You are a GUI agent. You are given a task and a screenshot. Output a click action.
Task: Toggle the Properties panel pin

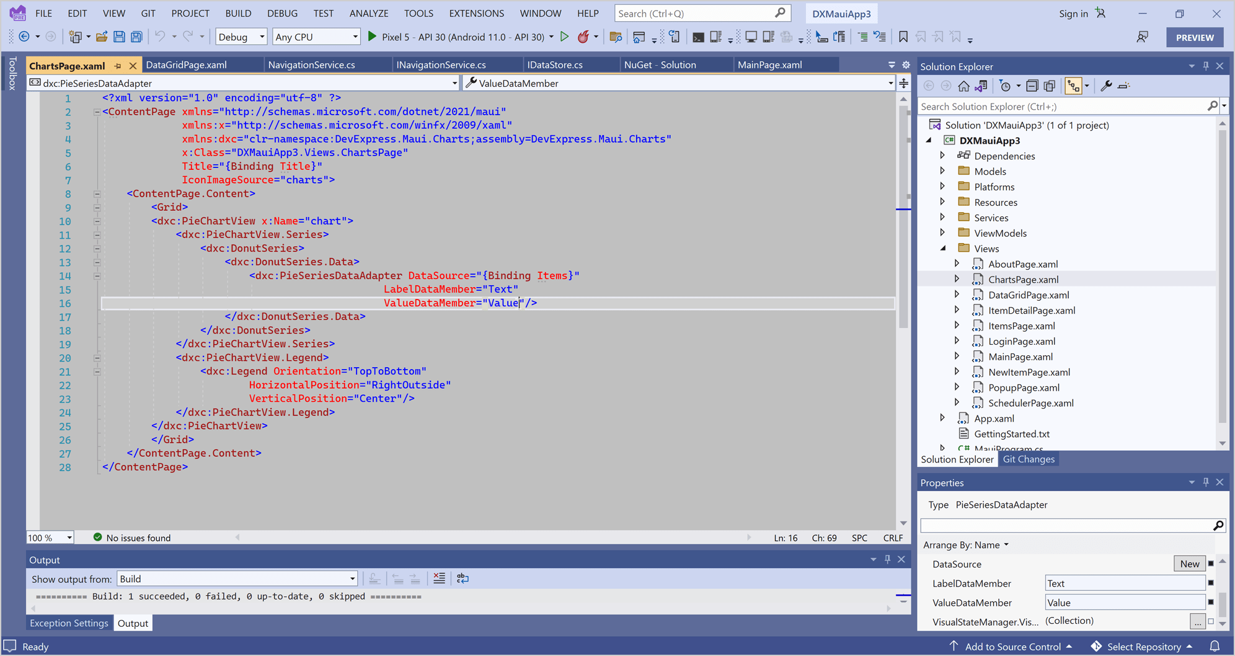pos(1205,482)
